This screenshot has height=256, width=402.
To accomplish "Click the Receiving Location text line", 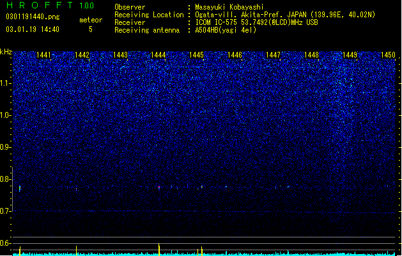I will (x=245, y=15).
